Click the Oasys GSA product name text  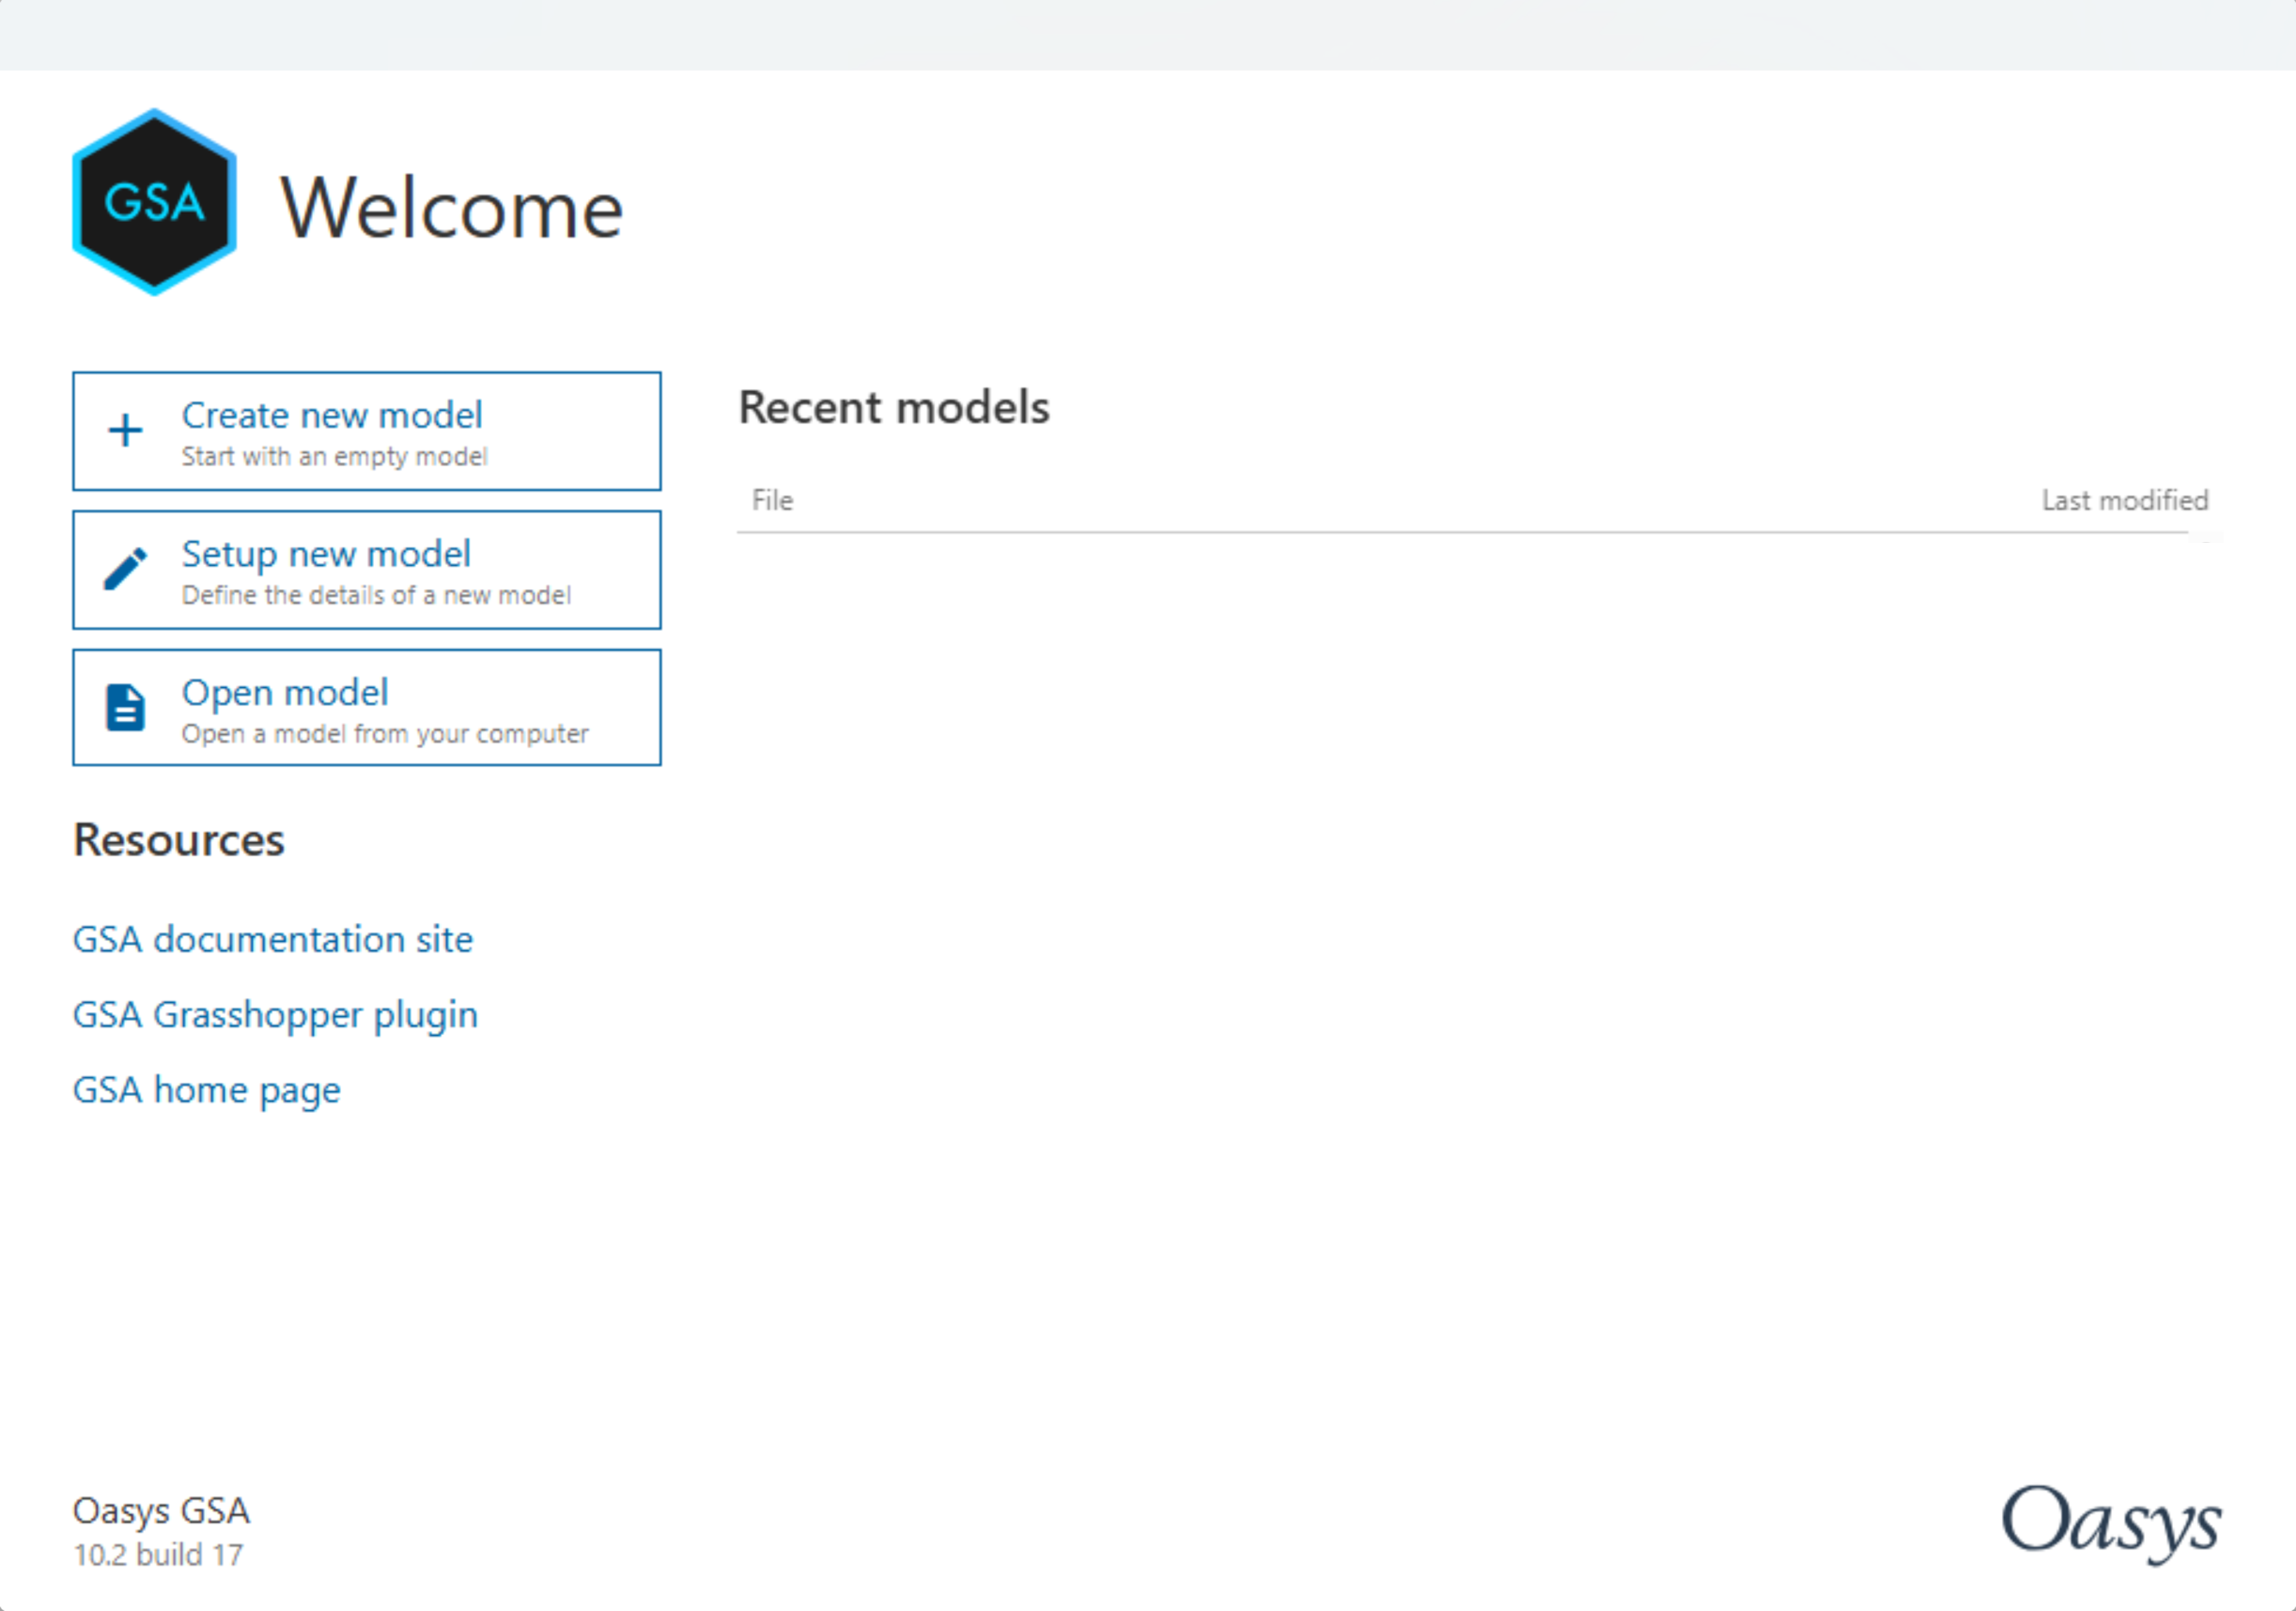[161, 1511]
